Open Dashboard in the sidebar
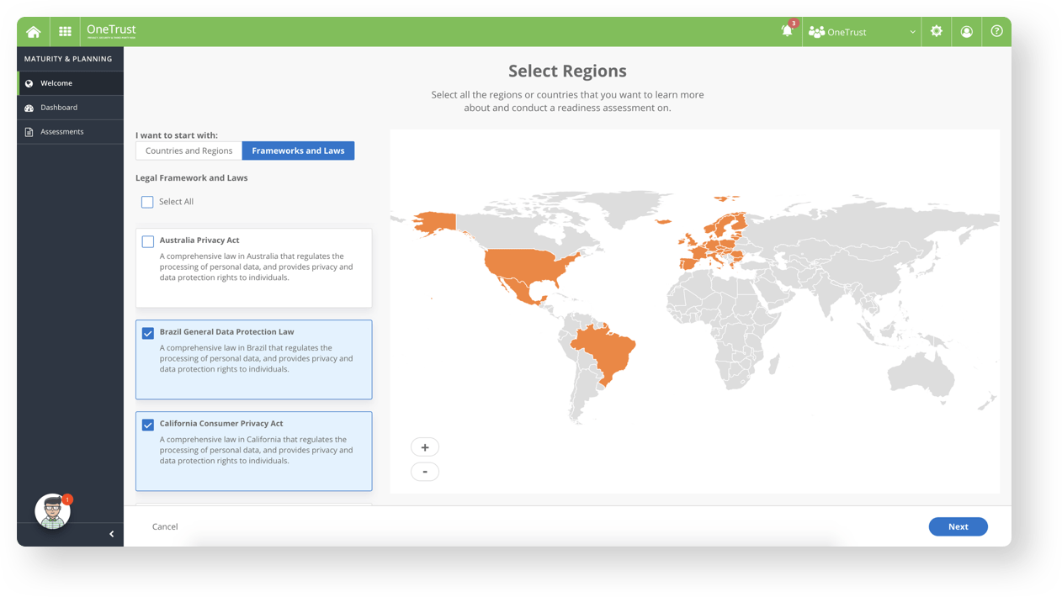This screenshot has width=1062, height=597. click(x=71, y=108)
